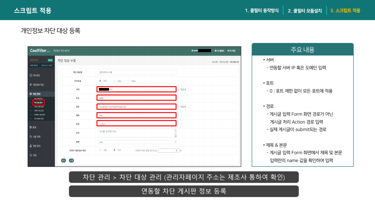
Task: Enable 정규식 checkbox next to 서버 field
Action: pyautogui.click(x=178, y=89)
